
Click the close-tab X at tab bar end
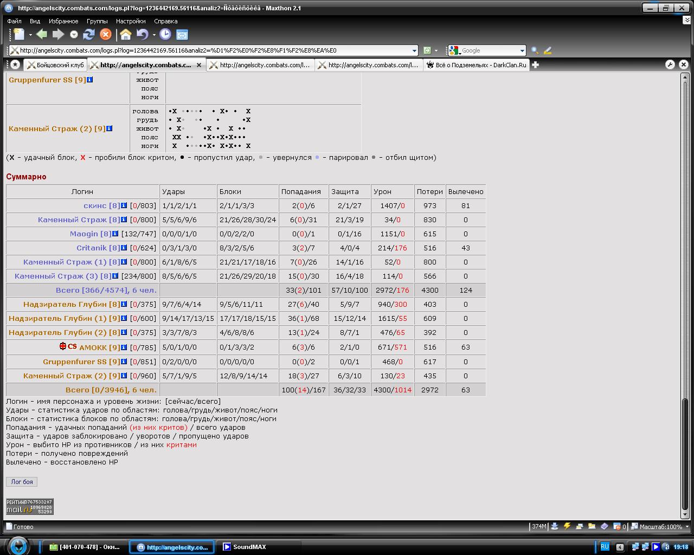(x=684, y=64)
